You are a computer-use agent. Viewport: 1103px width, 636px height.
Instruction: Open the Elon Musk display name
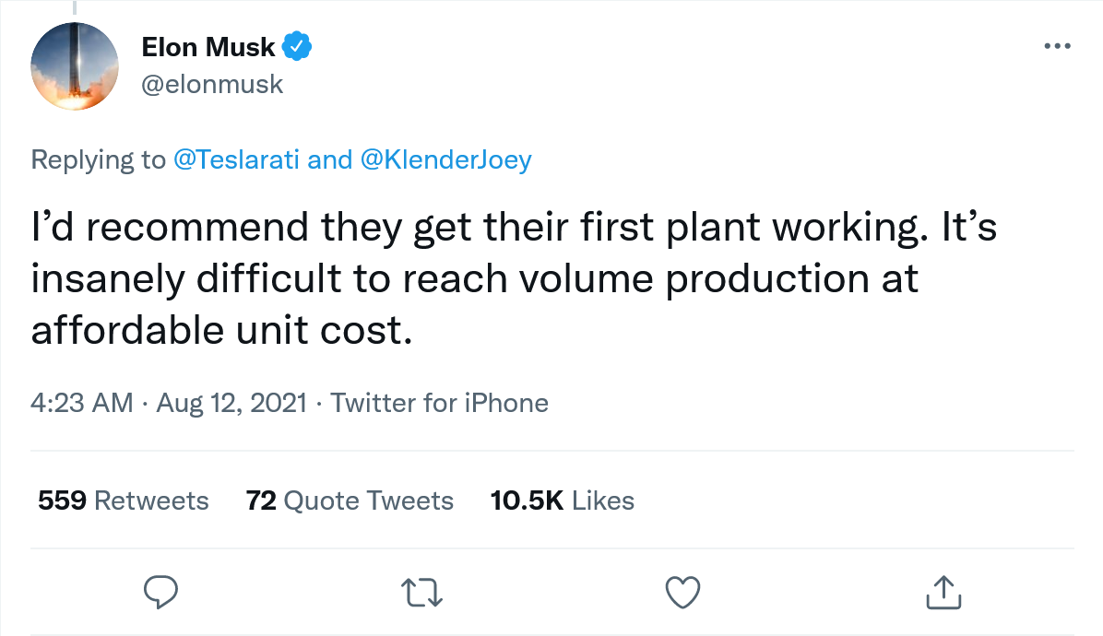pyautogui.click(x=208, y=46)
